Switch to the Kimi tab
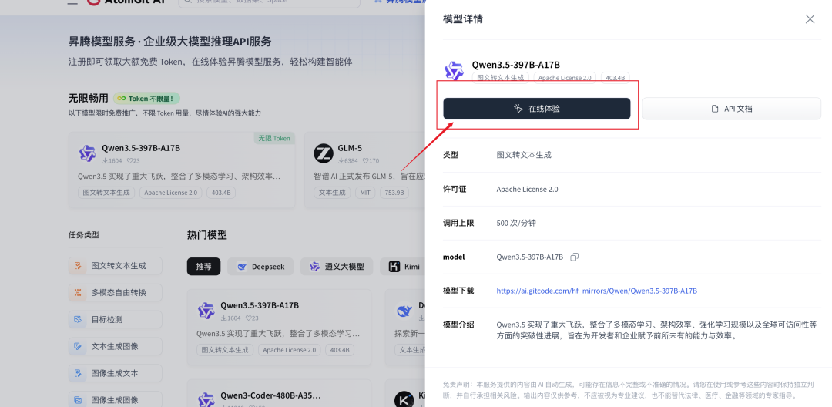The width and height of the screenshot is (832, 407). tap(401, 267)
